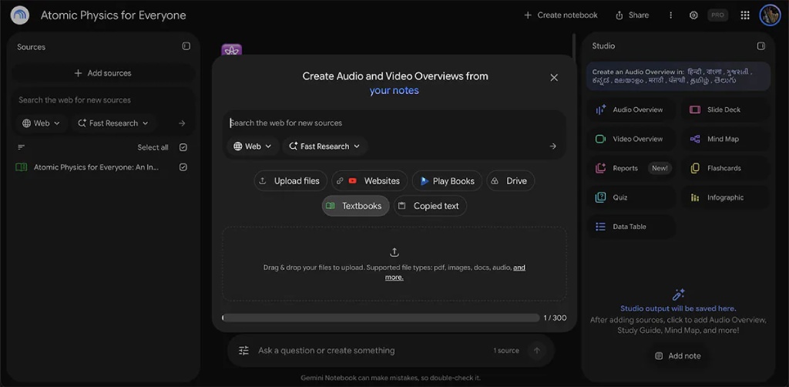Open the more options vertical dots menu
The height and width of the screenshot is (387, 789).
tap(670, 15)
